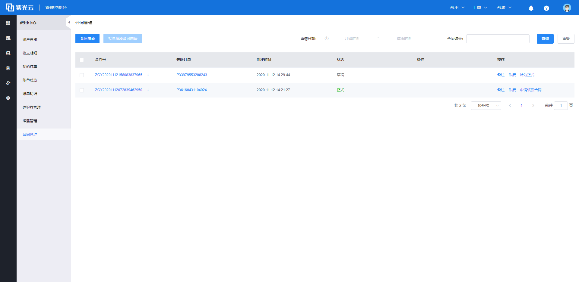Open 体验券管理 in sidebar
The height and width of the screenshot is (282, 579).
[32, 107]
